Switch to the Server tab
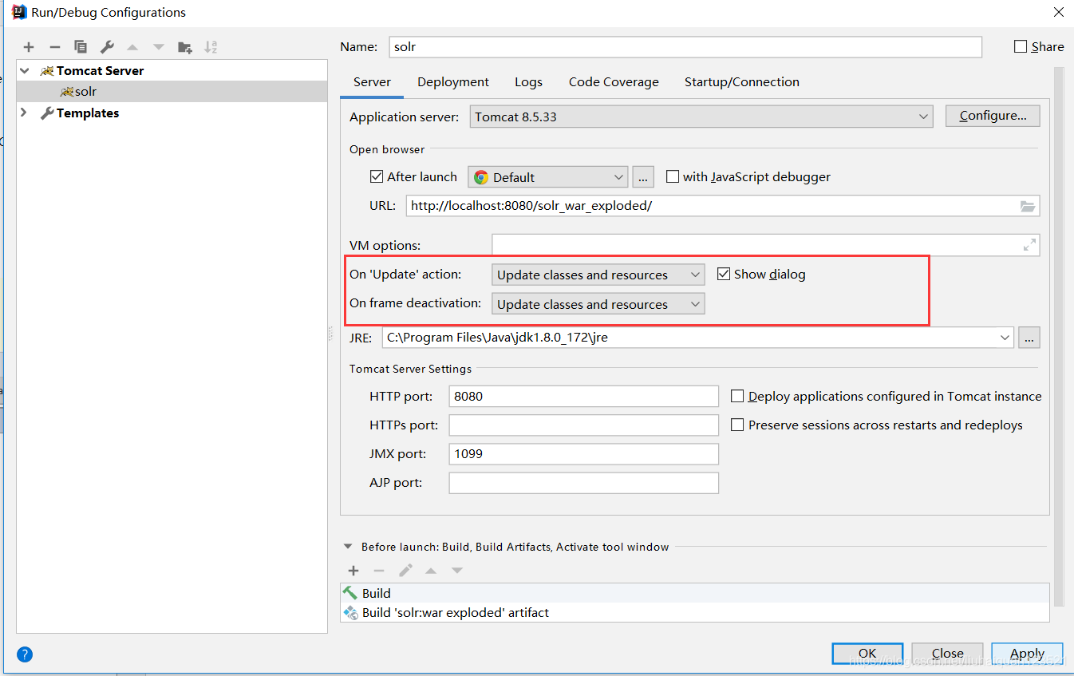 tap(373, 81)
